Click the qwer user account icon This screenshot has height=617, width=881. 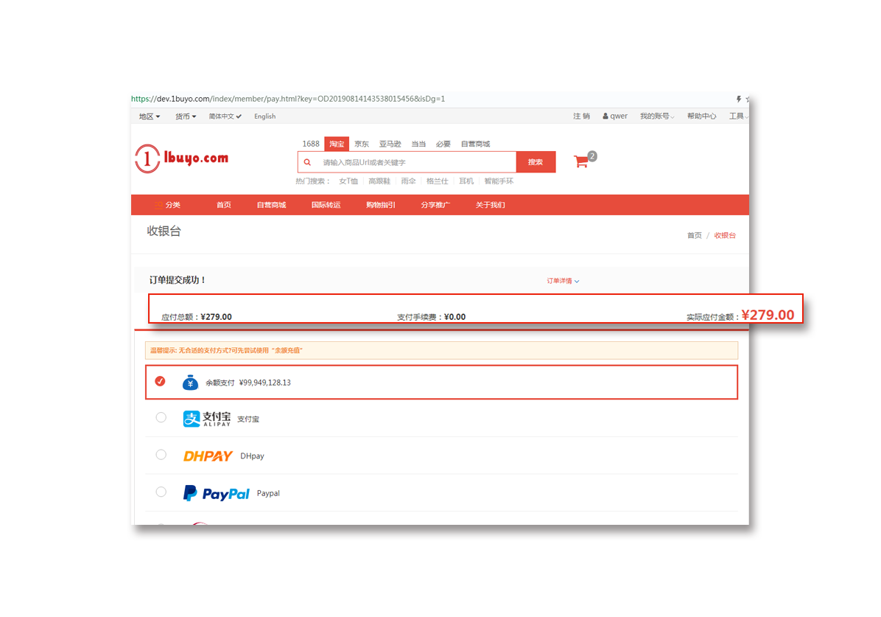[606, 116]
